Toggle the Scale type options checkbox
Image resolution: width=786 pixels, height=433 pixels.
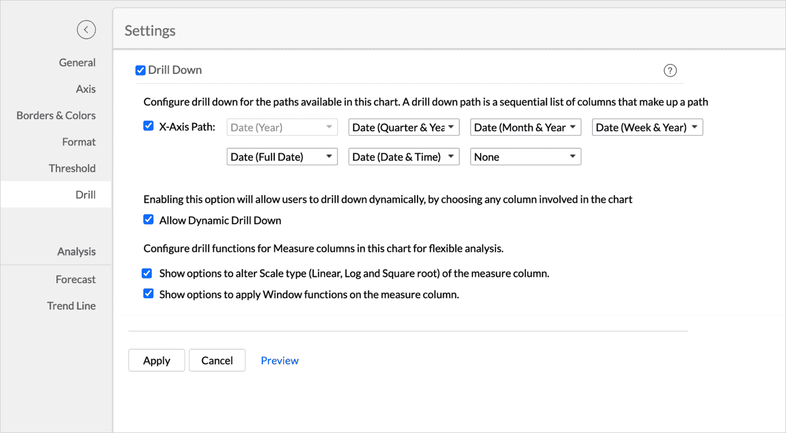[148, 273]
